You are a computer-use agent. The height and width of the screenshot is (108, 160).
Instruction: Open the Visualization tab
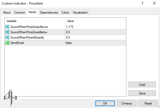point(80,13)
